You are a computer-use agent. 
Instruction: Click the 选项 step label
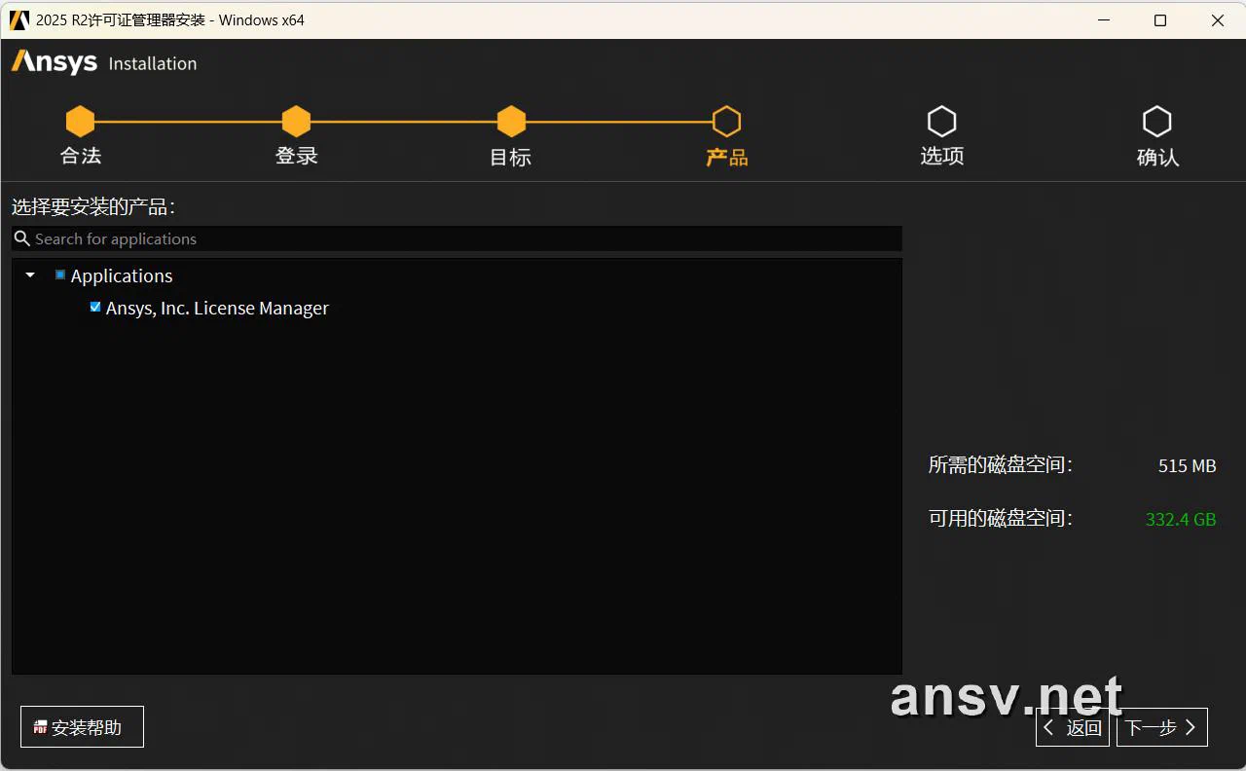(x=942, y=156)
